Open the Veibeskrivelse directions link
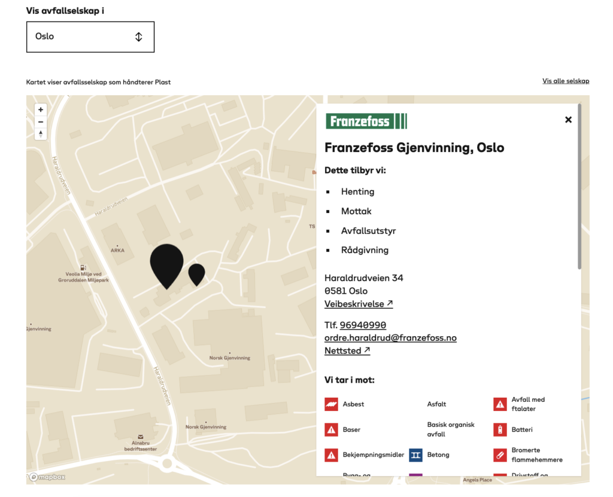613x497 pixels. [359, 304]
